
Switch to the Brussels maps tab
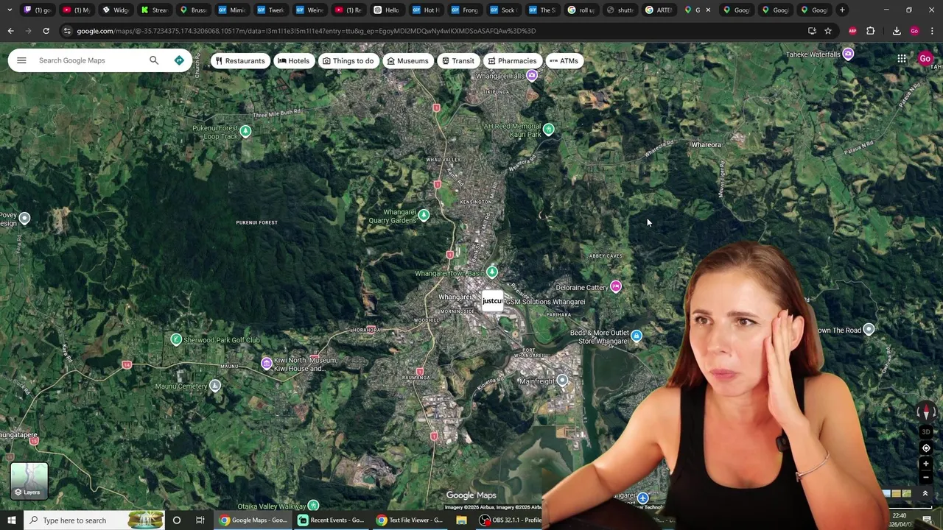pos(192,10)
